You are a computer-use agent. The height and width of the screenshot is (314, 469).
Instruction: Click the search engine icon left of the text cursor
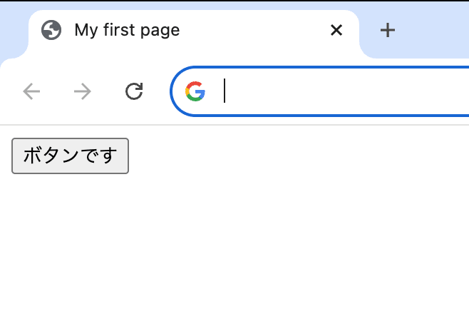(195, 91)
